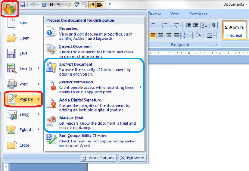This screenshot has height=171, width=249.
Task: Toggle Align Text Left in Paragraph group
Action: click(152, 35)
